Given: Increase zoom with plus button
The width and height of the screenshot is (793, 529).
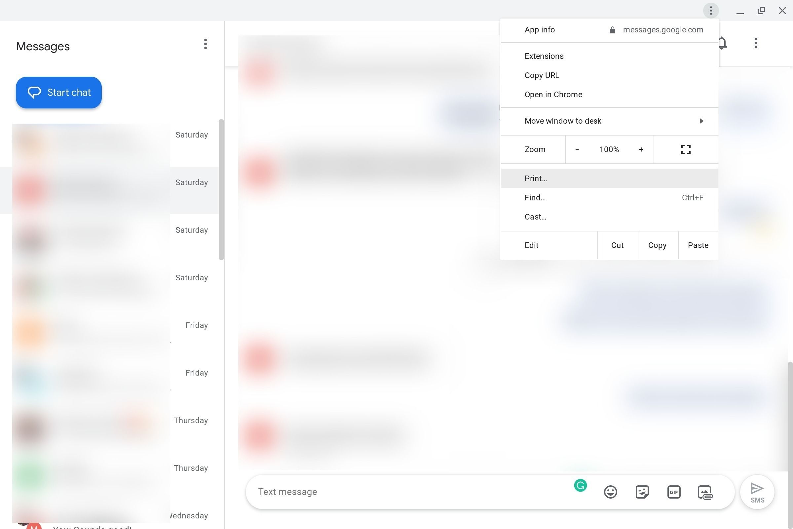Looking at the screenshot, I should (641, 149).
